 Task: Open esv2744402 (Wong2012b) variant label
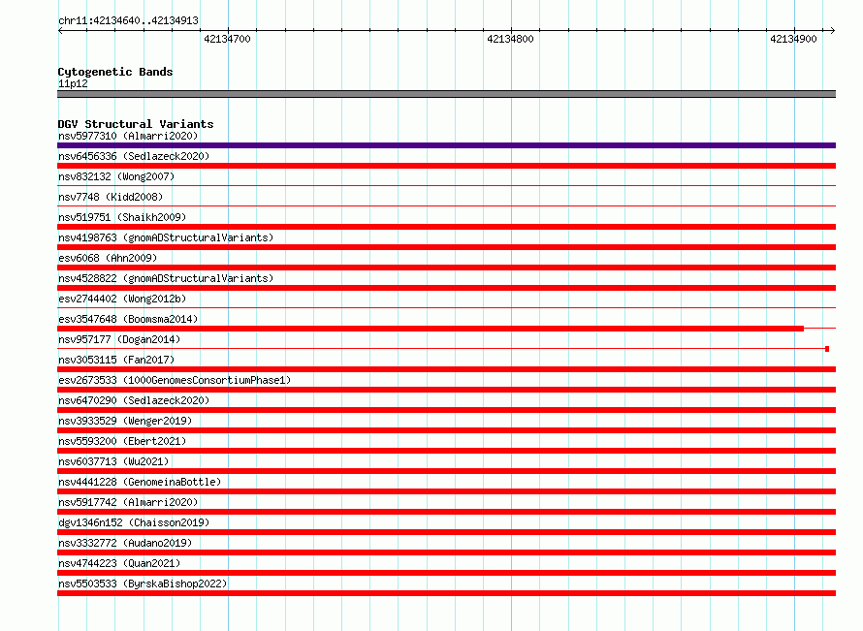coord(122,299)
